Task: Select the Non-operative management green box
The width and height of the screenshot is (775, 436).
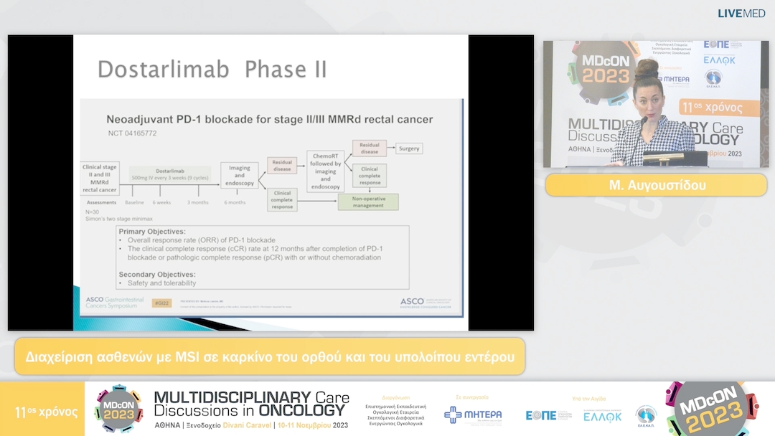Action: click(368, 202)
